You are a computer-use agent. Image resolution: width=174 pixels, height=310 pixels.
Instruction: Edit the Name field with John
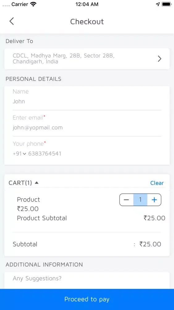(87, 101)
